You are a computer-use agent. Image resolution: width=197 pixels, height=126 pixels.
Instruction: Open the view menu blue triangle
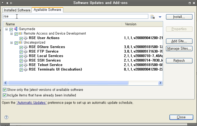click(x=160, y=17)
